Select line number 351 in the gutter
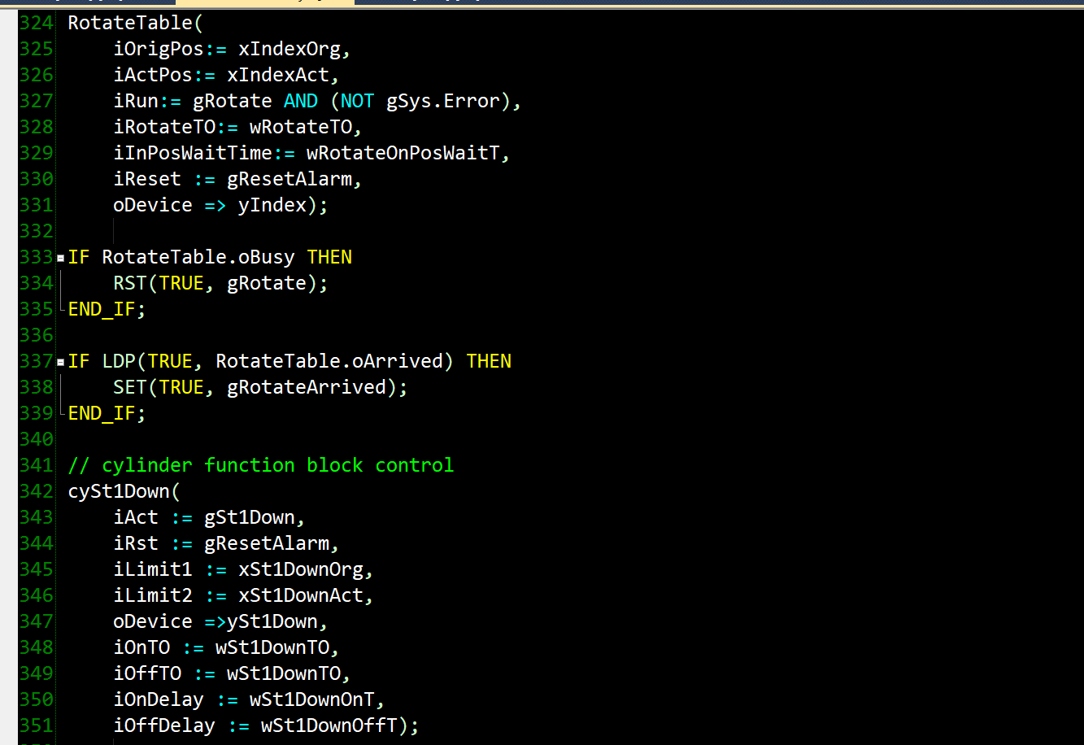 36,725
